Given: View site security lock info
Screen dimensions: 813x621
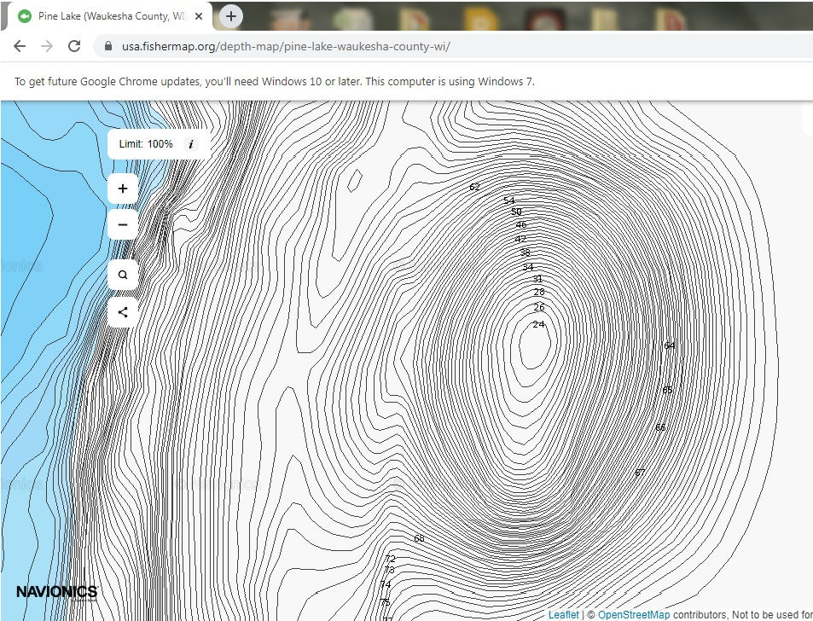Looking at the screenshot, I should 107,46.
